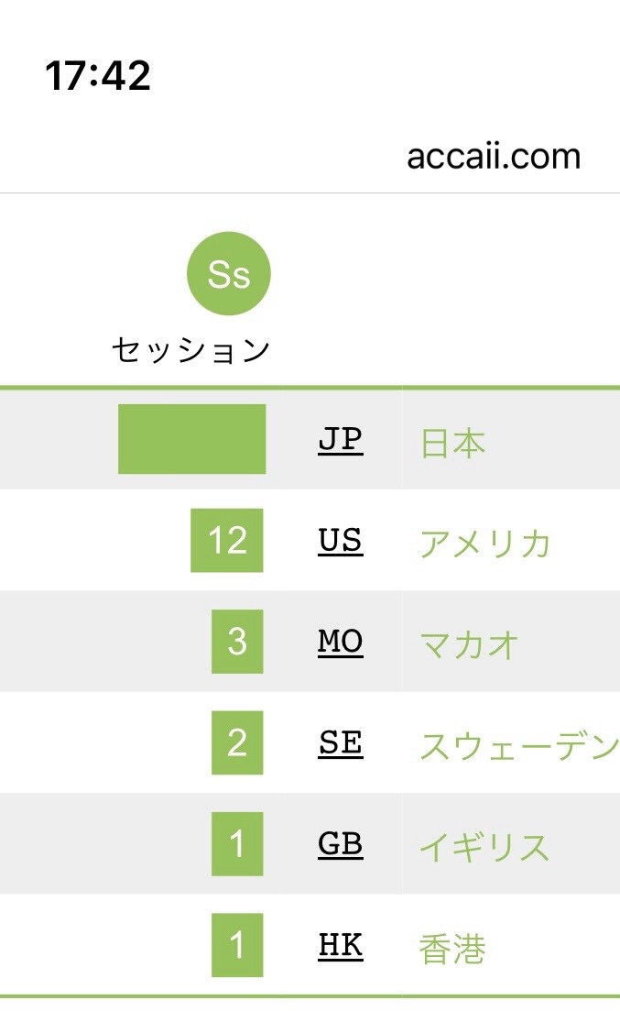
Task: Click the スウェーデン country name
Action: coord(519,746)
